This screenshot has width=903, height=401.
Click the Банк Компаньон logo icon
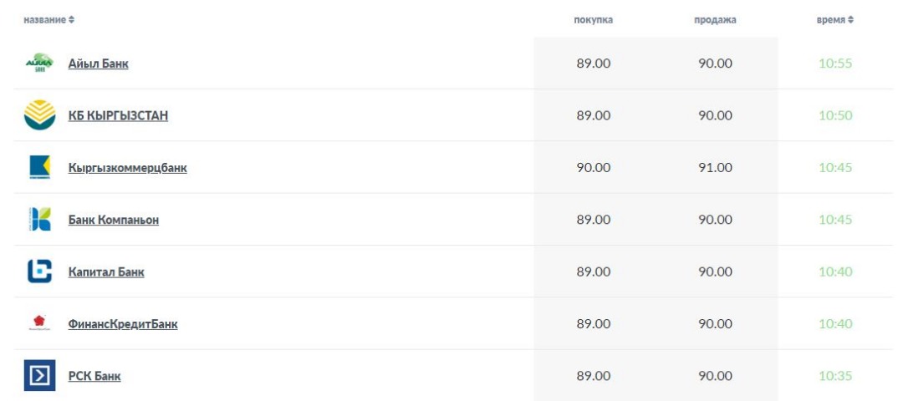tap(40, 219)
